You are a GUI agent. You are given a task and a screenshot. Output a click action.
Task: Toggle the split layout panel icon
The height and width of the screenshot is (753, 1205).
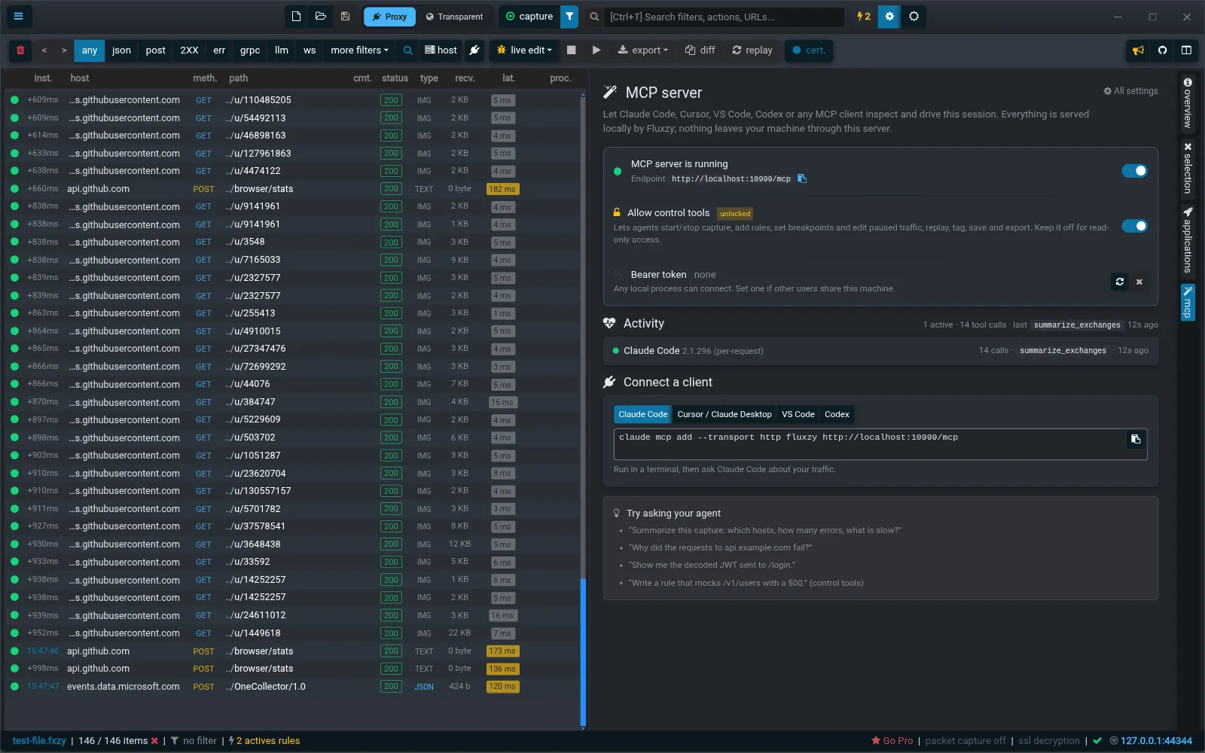click(x=1186, y=50)
